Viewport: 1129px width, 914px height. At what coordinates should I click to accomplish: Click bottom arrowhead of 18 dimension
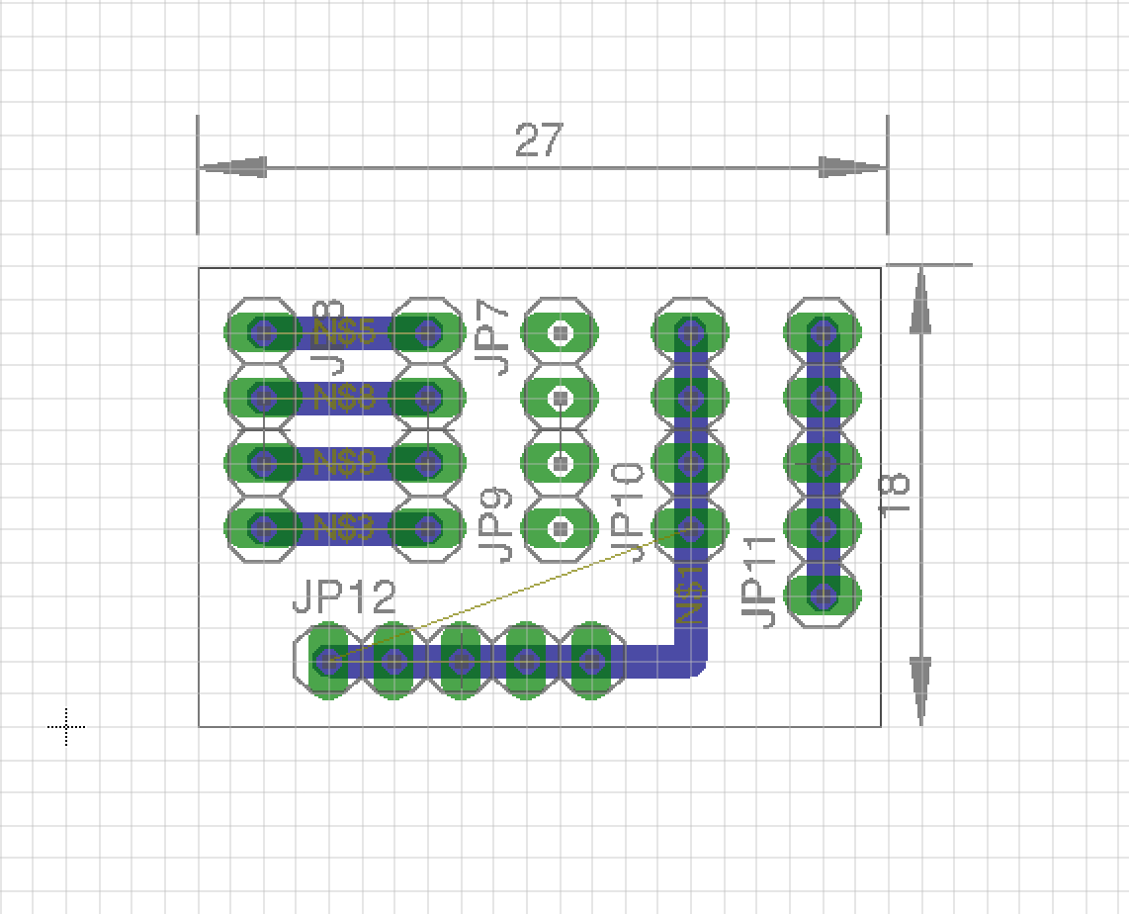[x=921, y=690]
